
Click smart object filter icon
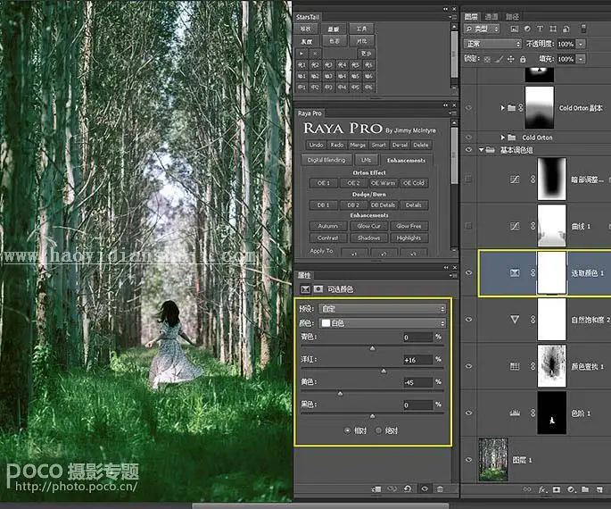pos(566,29)
